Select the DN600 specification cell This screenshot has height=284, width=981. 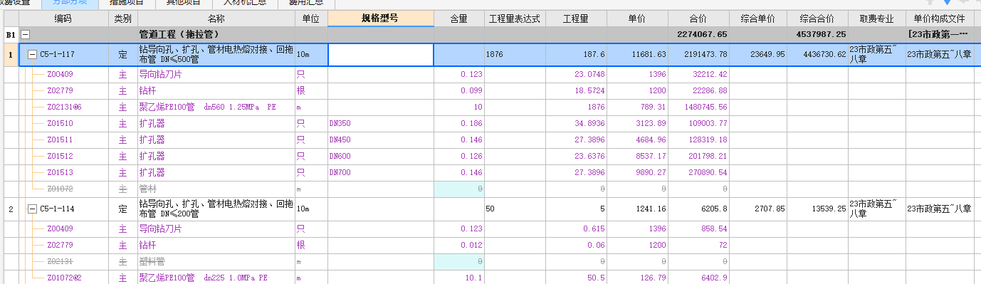click(x=380, y=156)
